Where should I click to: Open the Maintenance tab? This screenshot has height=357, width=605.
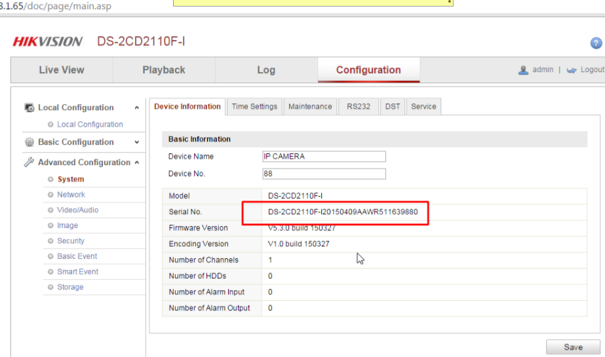310,107
